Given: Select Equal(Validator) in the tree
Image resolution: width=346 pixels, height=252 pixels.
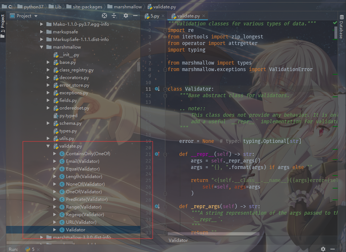Looking at the screenshot, I should point(83,169).
